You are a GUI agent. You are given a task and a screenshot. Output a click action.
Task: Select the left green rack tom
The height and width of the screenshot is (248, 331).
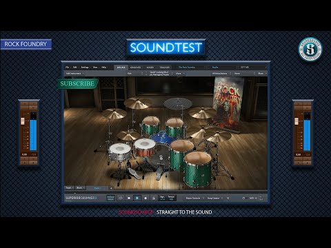151,125
